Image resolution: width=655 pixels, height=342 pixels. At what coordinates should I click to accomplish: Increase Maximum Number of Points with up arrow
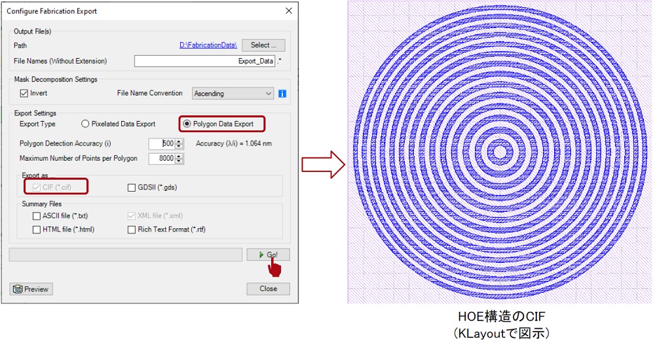pos(179,156)
